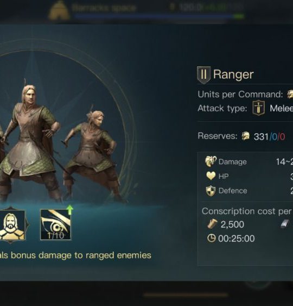Click the conscription time clock icon
This screenshot has width=293, height=306.
(212, 238)
